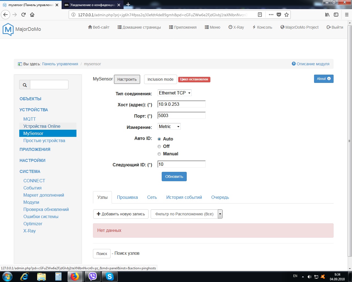The width and height of the screenshot is (352, 282).
Task: Toggle reader view icon in address bar
Action: [260, 15]
